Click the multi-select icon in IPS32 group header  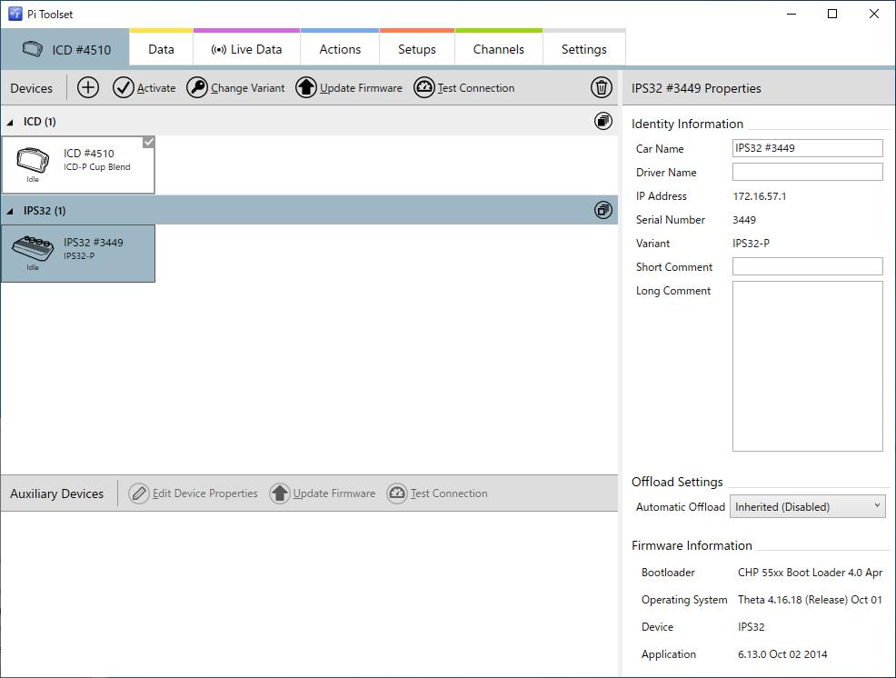pos(602,210)
